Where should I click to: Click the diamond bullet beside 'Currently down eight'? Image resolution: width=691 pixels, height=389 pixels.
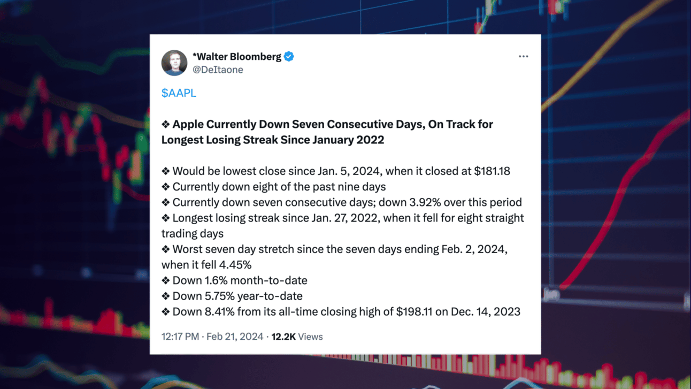point(166,187)
